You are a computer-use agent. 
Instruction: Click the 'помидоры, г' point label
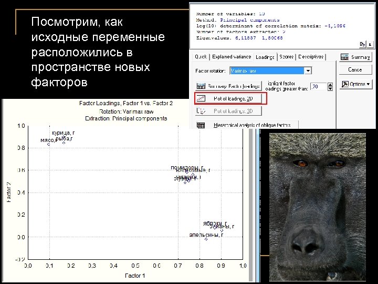(x=187, y=168)
